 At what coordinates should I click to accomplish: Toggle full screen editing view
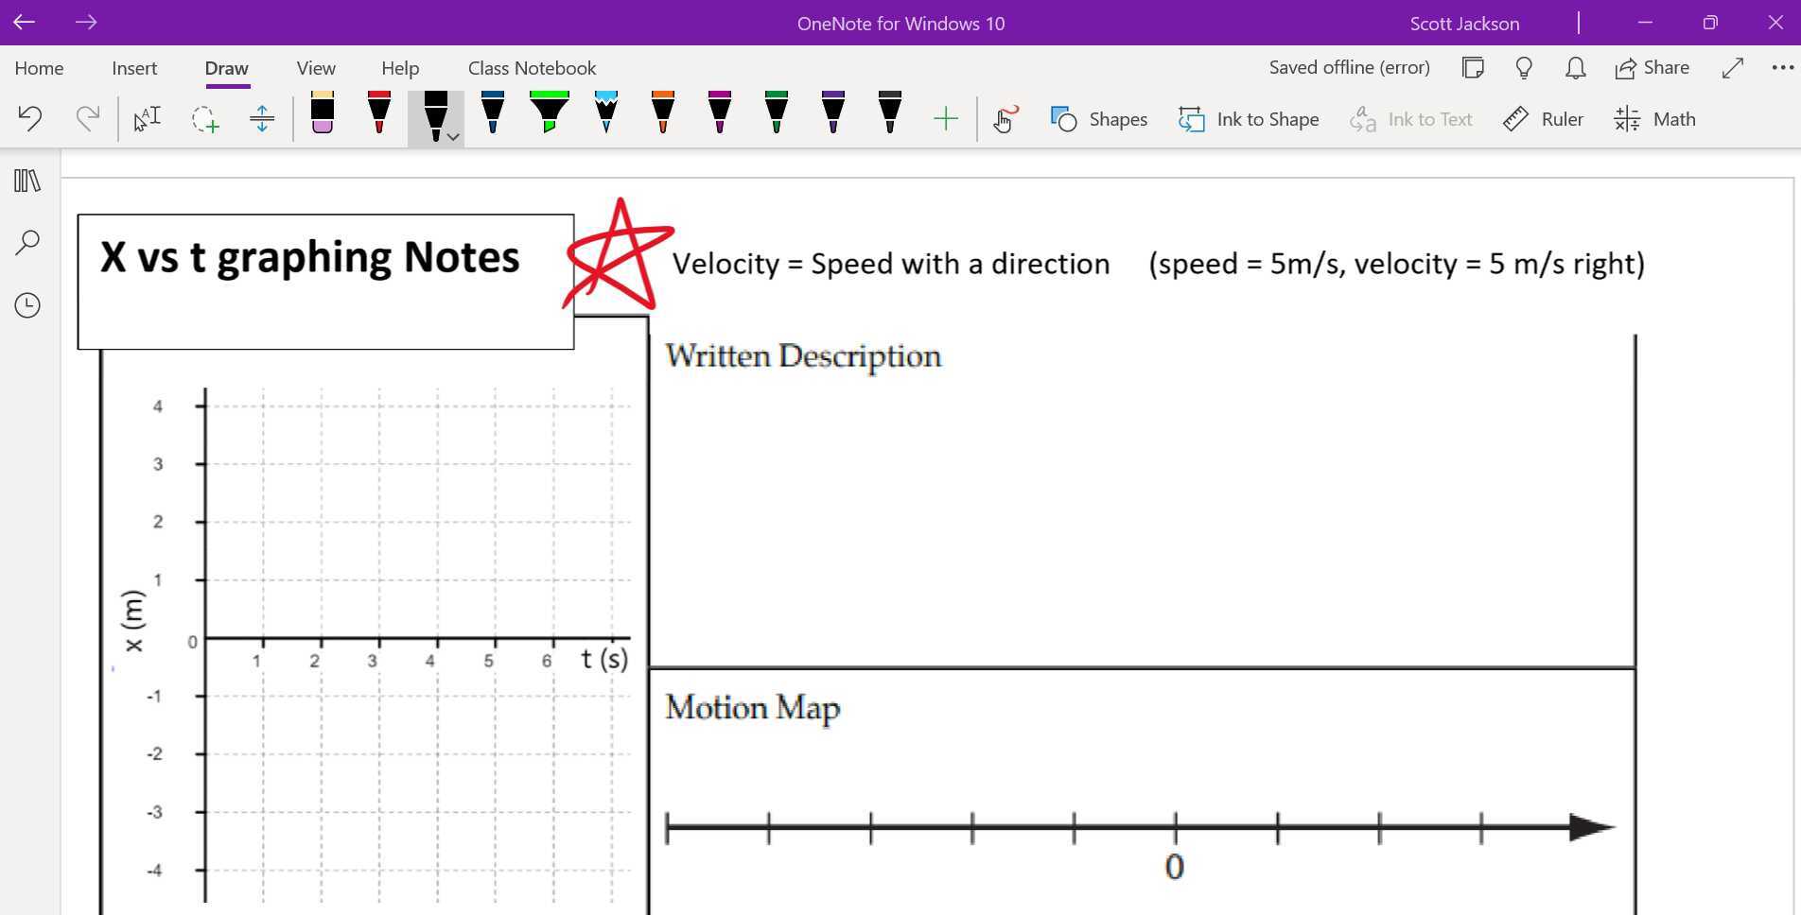(x=1733, y=68)
